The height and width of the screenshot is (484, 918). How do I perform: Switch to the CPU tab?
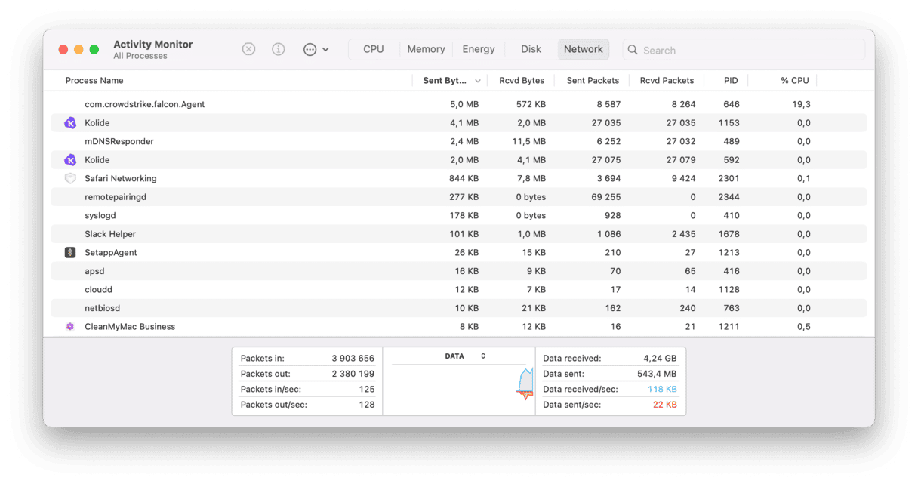coord(374,49)
